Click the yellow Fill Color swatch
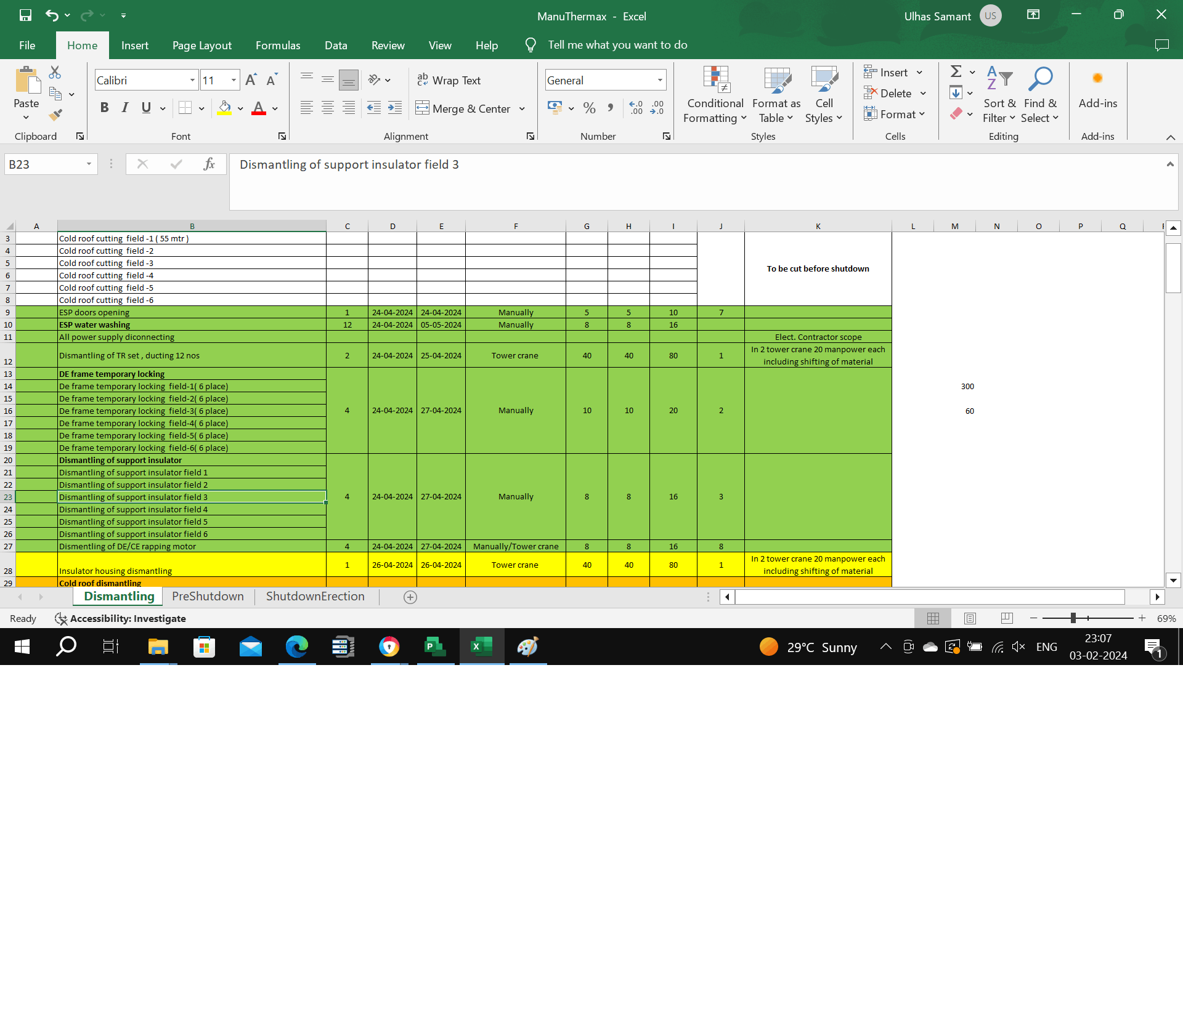Screen dimensions: 1183x1016 224,108
